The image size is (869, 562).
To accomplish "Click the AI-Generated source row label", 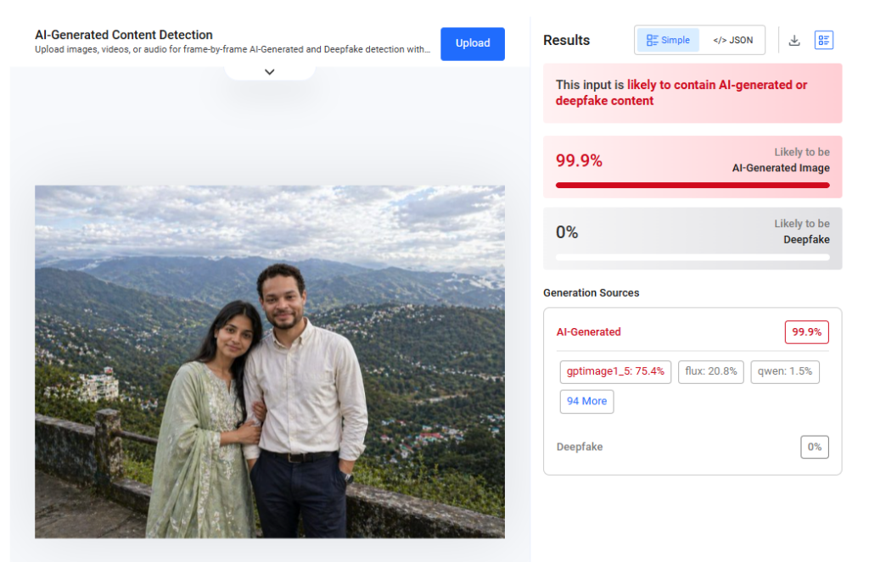I will coord(588,332).
